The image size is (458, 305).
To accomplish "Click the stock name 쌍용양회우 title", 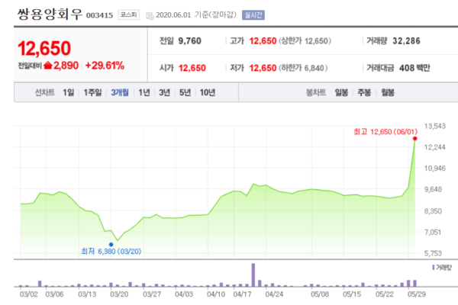I will [x=50, y=14].
